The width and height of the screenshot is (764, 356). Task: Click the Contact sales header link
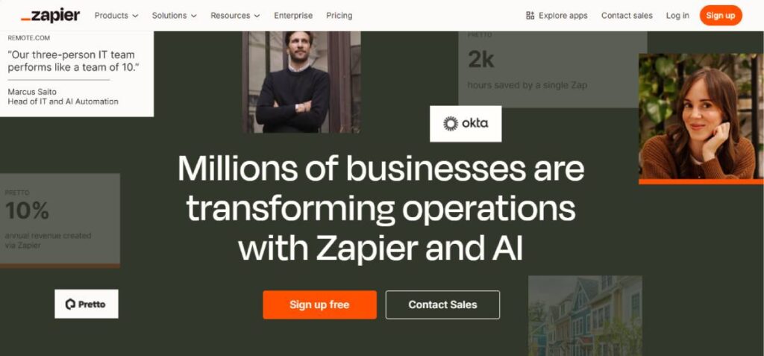627,16
